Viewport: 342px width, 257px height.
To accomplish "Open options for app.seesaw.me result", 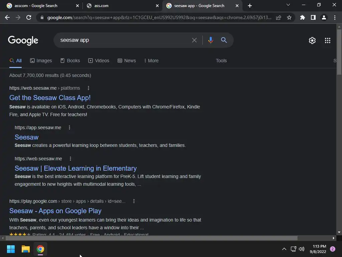I will (69, 127).
